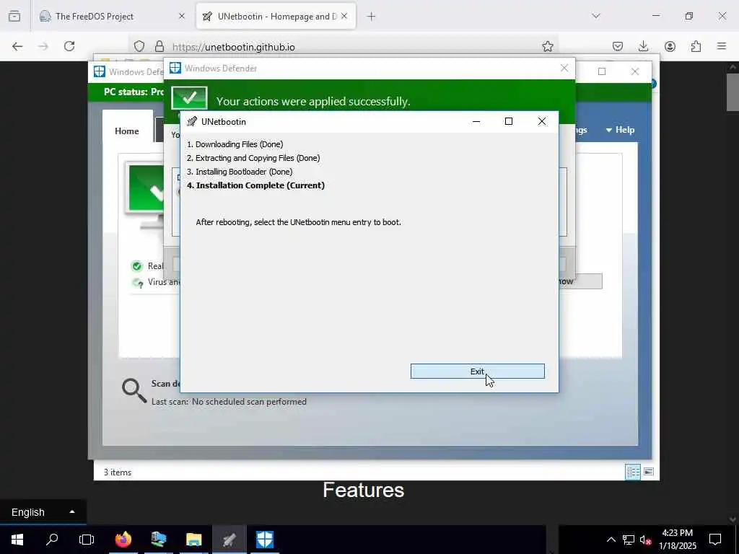This screenshot has height=554, width=739.
Task: Open the Home tab in Windows Defender
Action: (127, 131)
